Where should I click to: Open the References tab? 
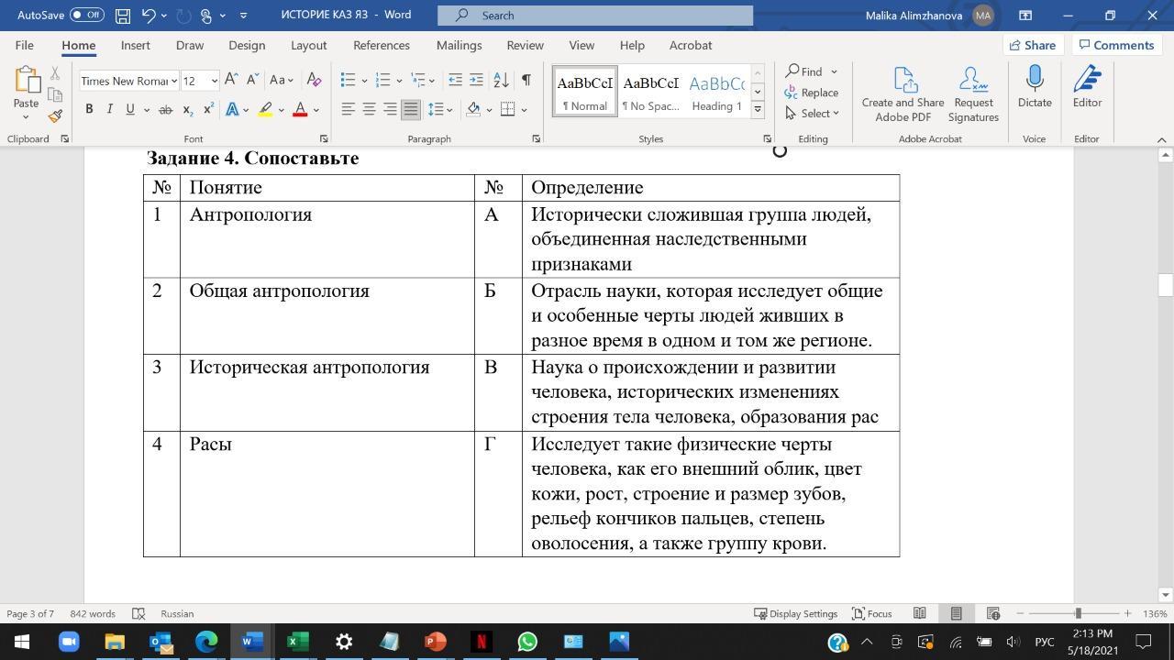pyautogui.click(x=381, y=45)
